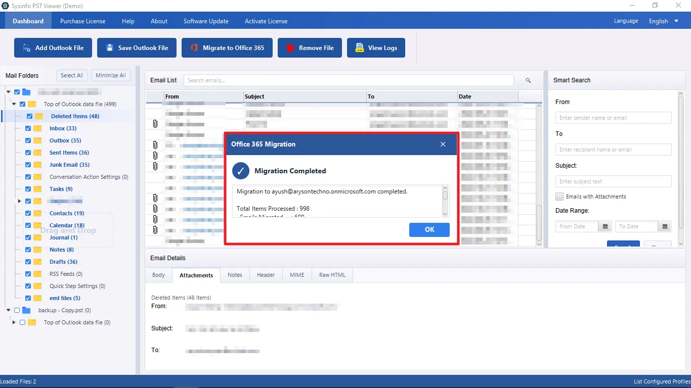Click the Migrate to Office 365 icon
Screen dimensions: 691x388
click(x=194, y=48)
